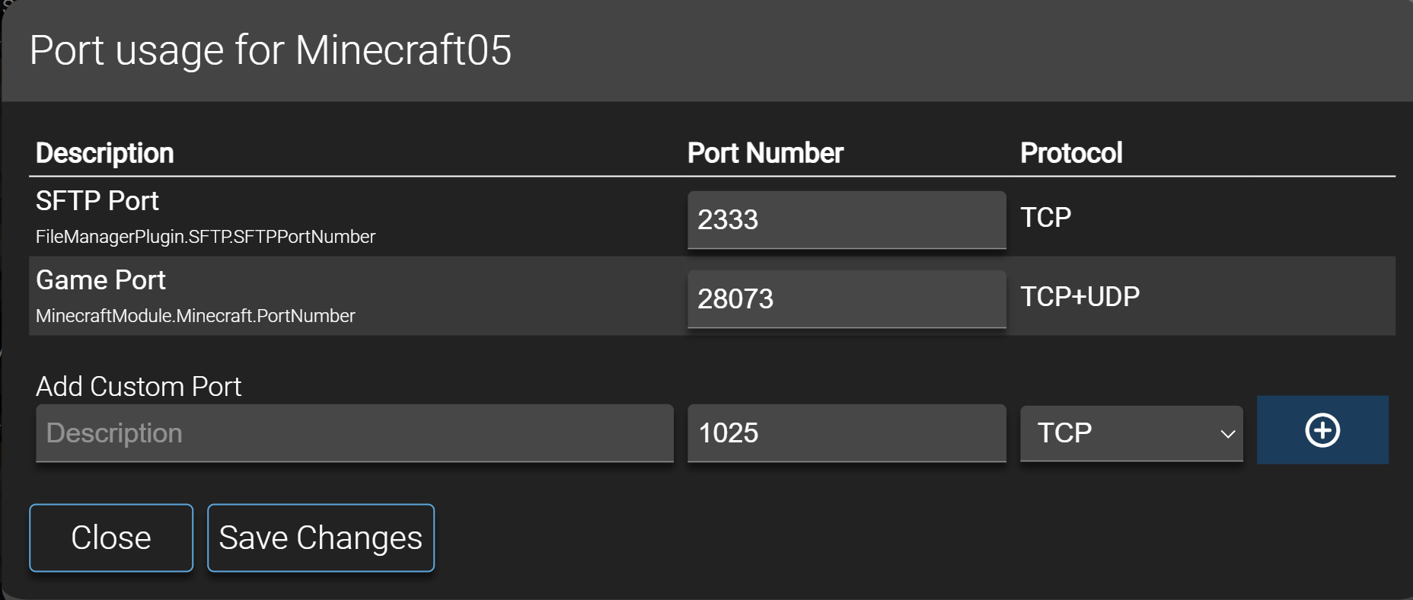1413x600 pixels.
Task: Click the TCP+UDP protocol label
Action: (1080, 297)
